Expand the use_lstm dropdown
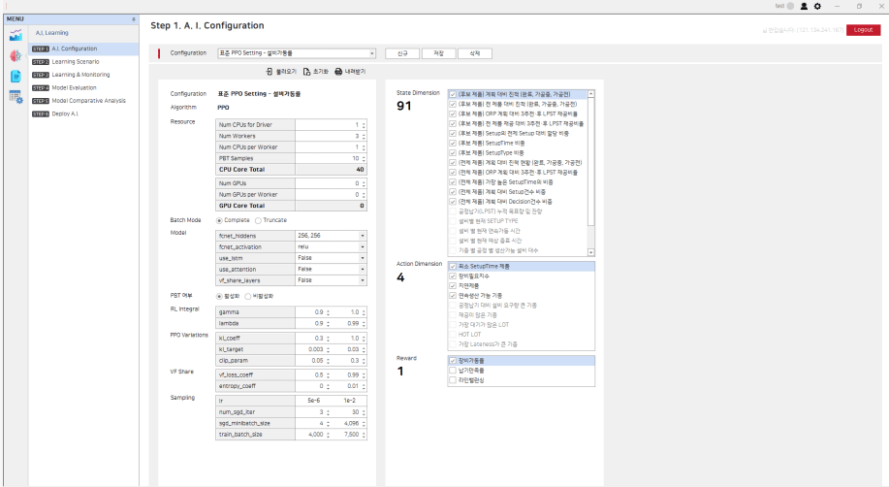Screen dimensions: 889x487 (x=363, y=257)
